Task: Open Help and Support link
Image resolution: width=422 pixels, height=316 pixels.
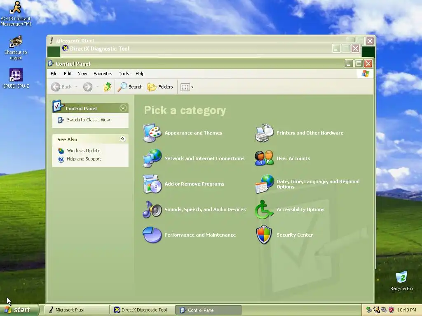Action: (84, 159)
